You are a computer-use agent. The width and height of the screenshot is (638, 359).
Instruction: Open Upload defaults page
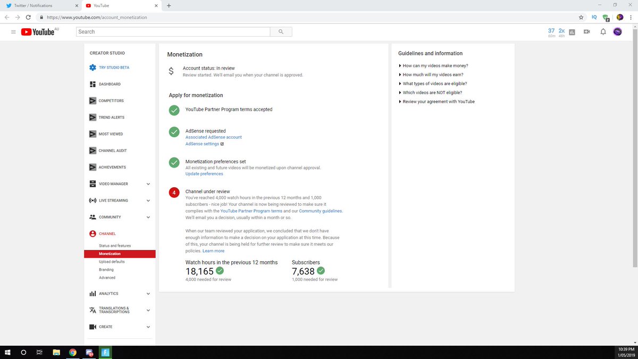coord(112,262)
